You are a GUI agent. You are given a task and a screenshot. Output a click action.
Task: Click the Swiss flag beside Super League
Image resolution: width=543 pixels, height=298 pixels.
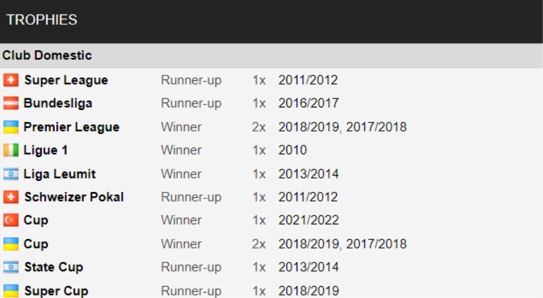[11, 80]
